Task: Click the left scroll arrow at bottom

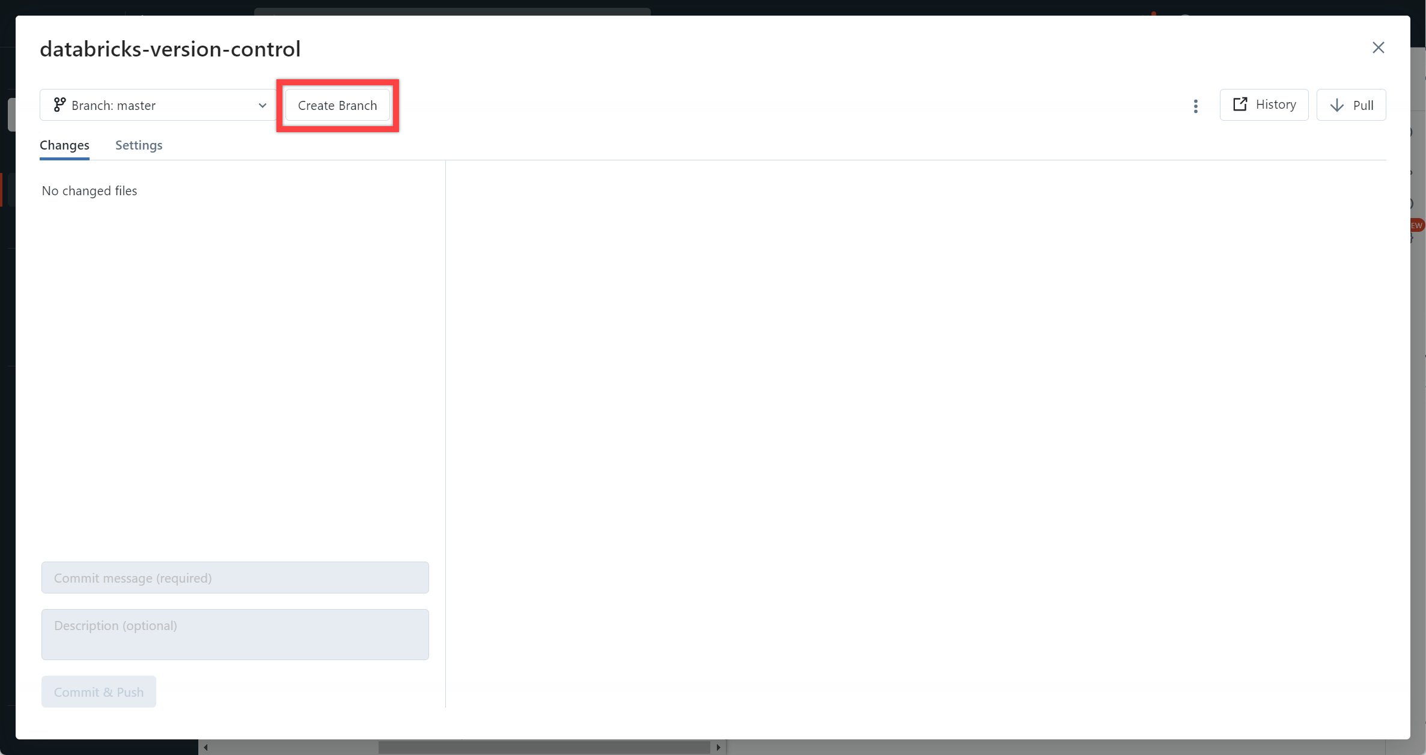Action: coord(206,747)
